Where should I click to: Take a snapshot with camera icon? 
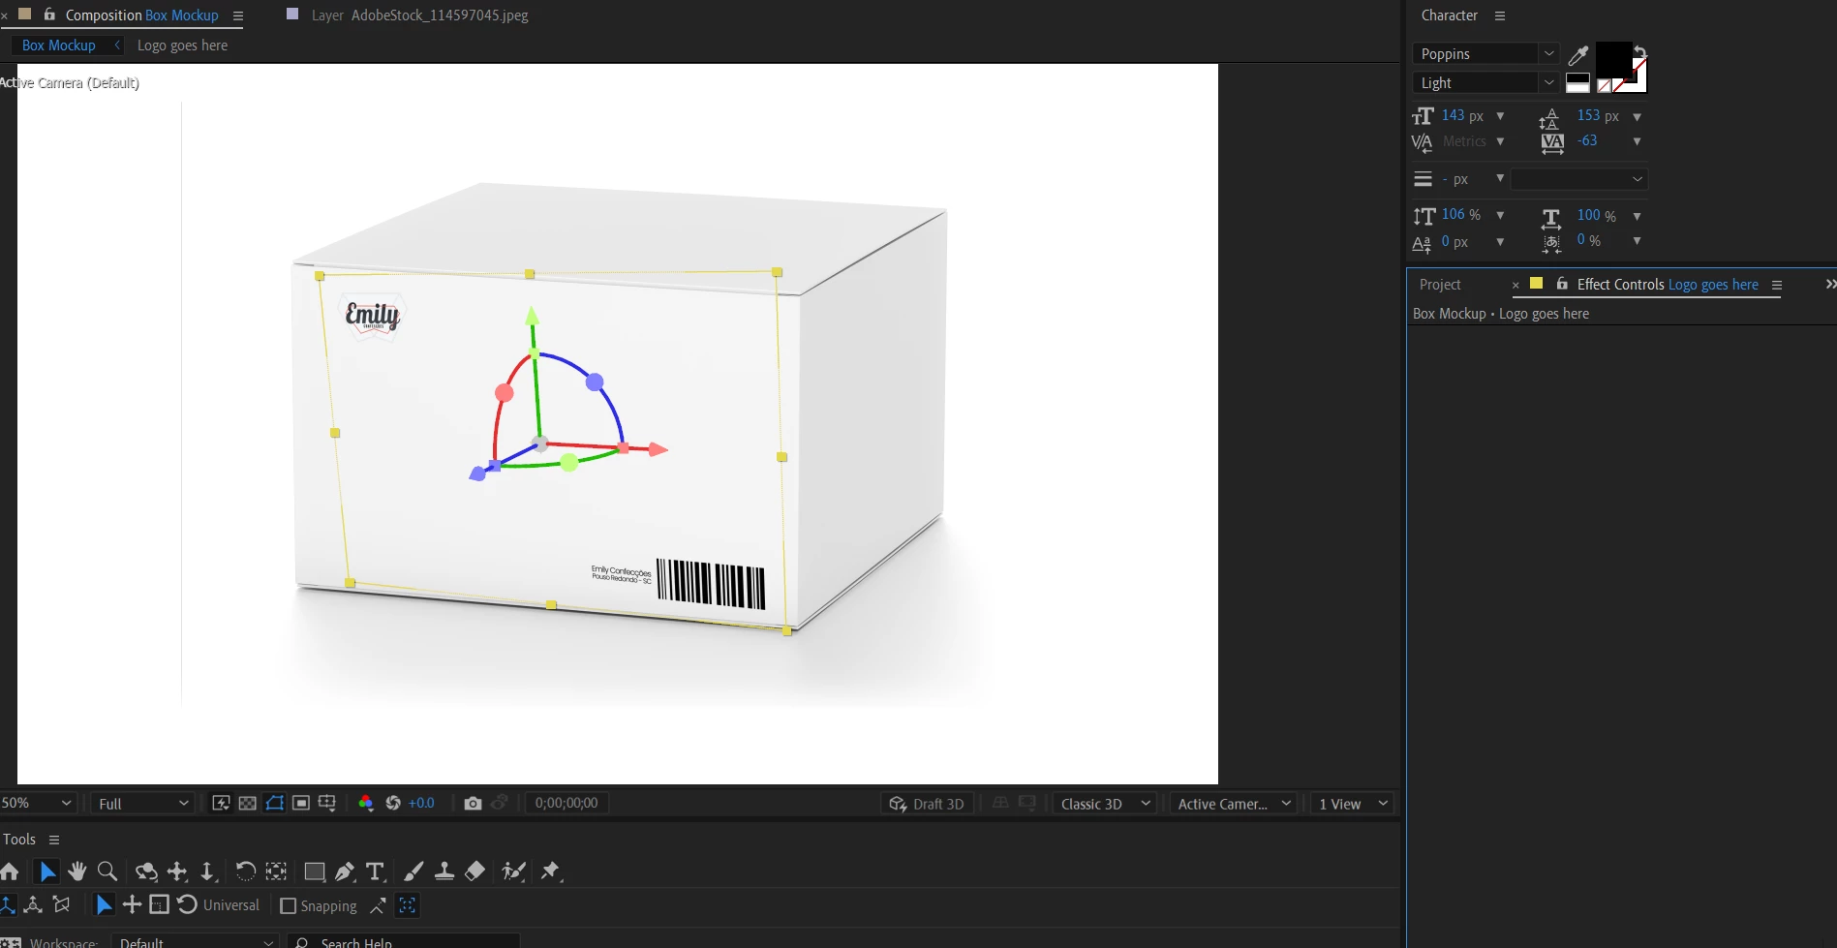pos(473,804)
